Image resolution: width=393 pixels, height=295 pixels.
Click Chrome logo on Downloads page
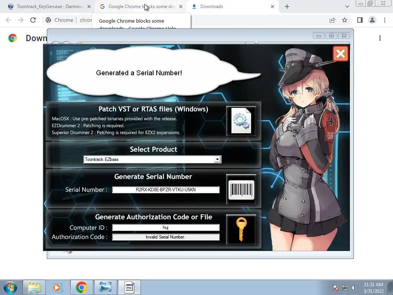(x=13, y=38)
